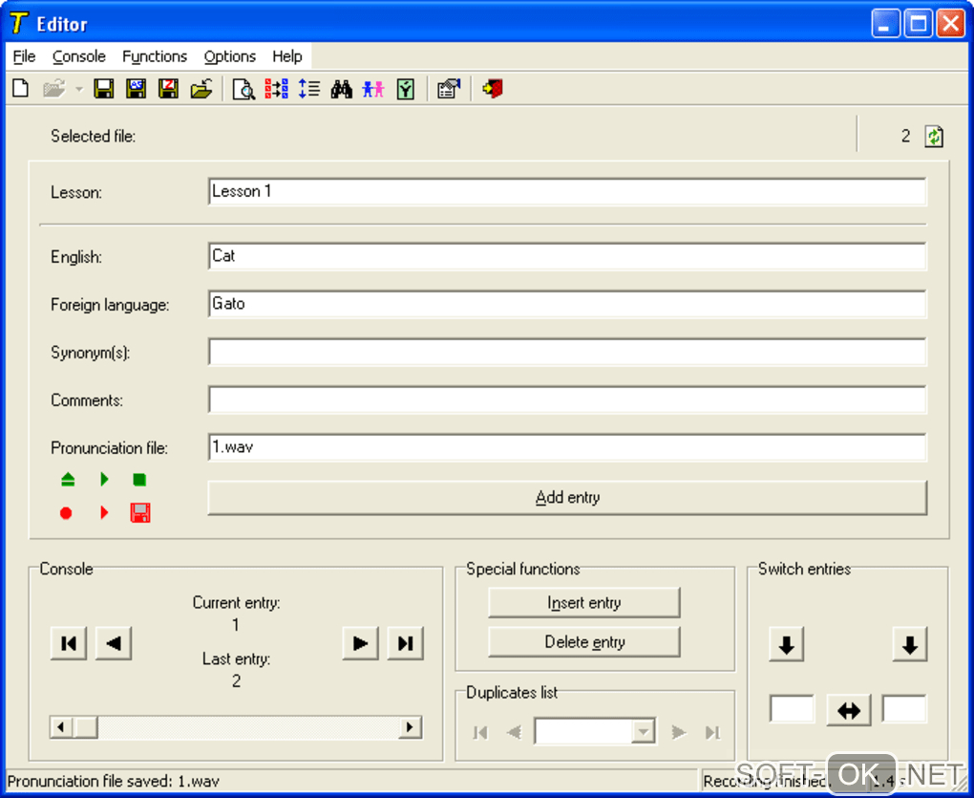The width and height of the screenshot is (974, 798).
Task: Click the Console scrollbar track
Action: click(248, 727)
